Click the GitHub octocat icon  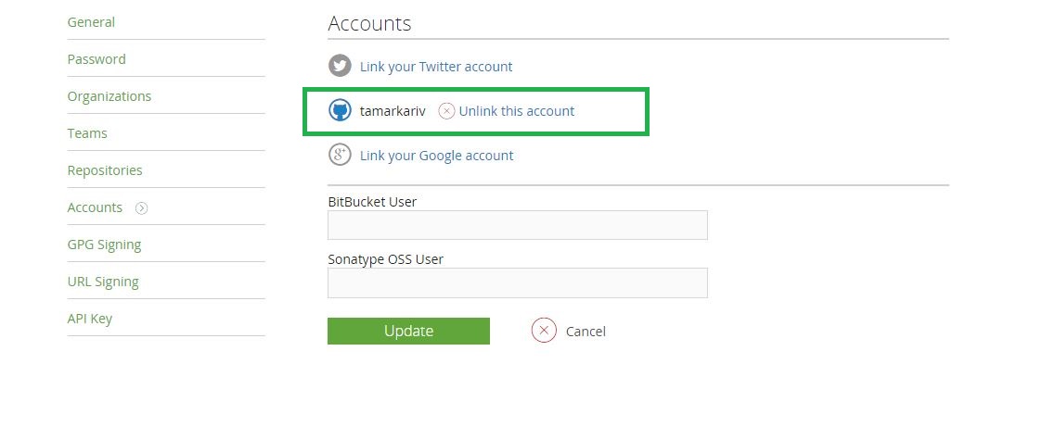pos(340,111)
